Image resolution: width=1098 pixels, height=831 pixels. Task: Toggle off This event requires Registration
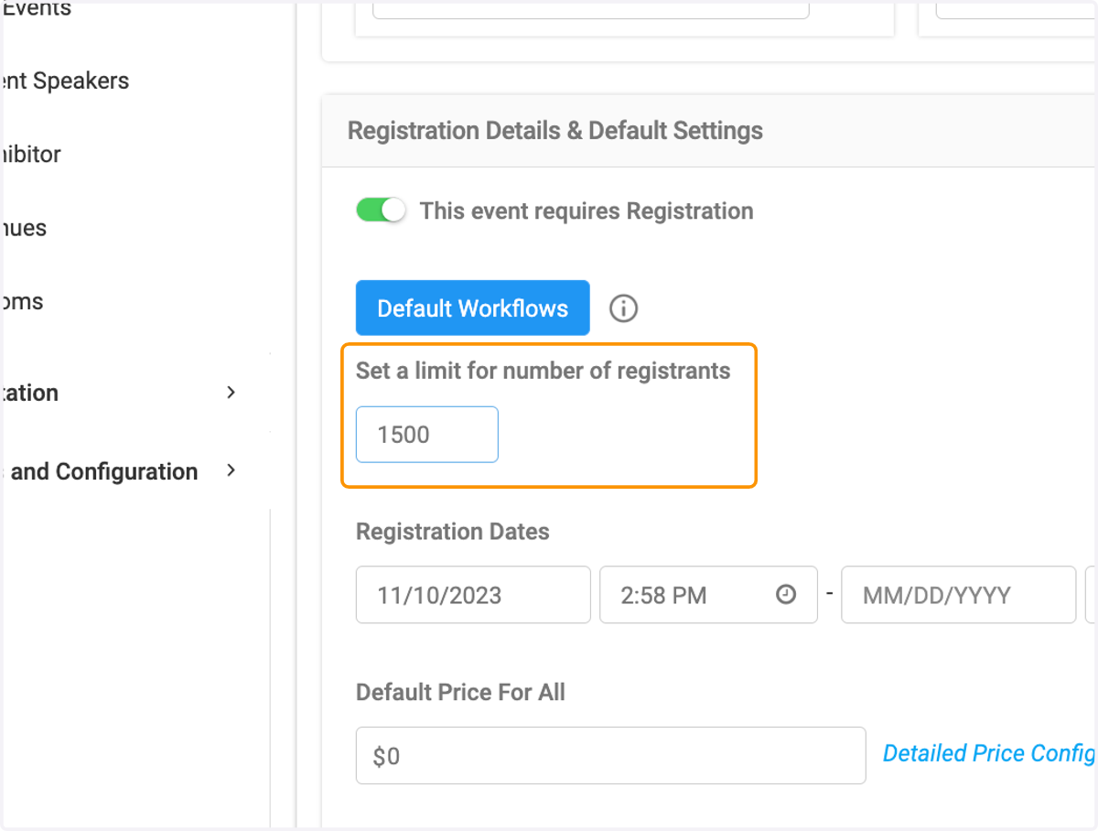381,210
